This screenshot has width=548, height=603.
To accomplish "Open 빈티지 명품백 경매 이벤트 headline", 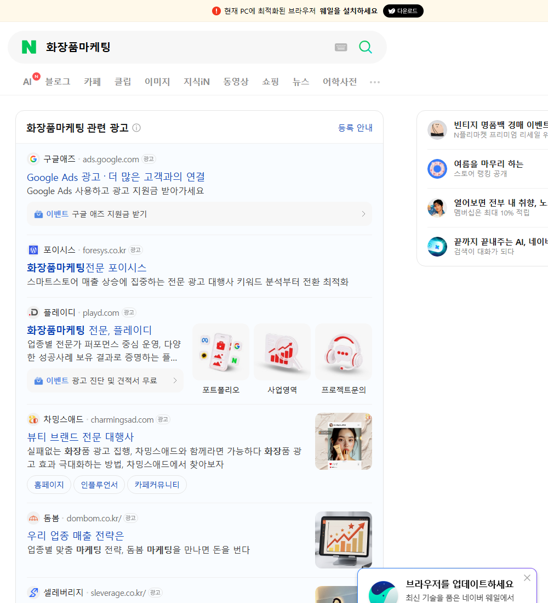I will point(501,125).
